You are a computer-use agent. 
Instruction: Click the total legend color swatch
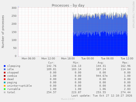pyautogui.click(x=5, y=92)
